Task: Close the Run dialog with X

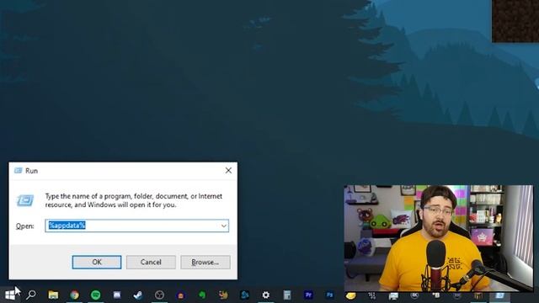Action: pos(228,170)
